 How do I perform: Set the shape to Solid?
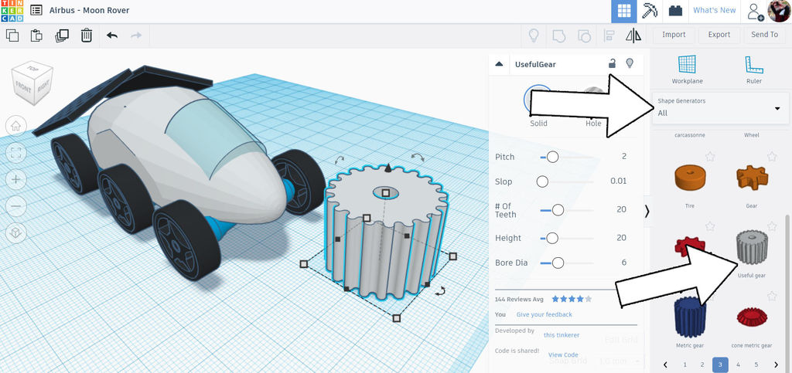coord(538,106)
